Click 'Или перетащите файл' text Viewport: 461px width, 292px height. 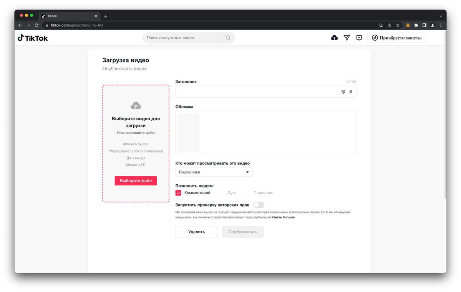coord(136,133)
